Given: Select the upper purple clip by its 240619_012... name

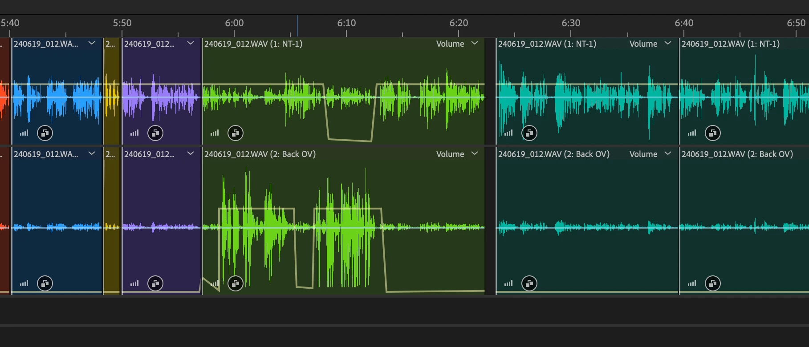Looking at the screenshot, I should click(149, 44).
